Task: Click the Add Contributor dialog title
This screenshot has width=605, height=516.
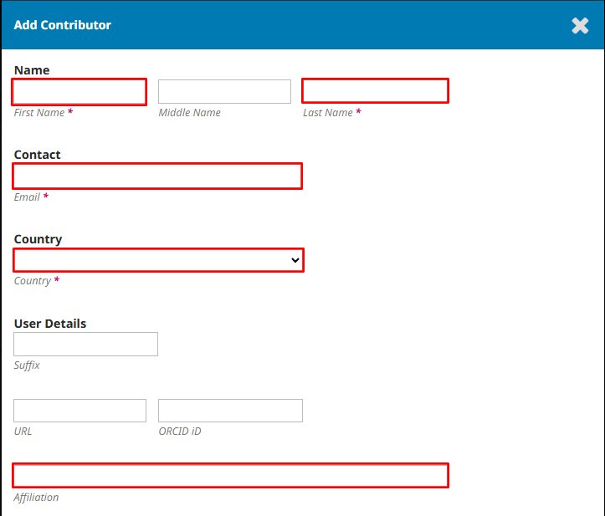Action: click(x=63, y=25)
